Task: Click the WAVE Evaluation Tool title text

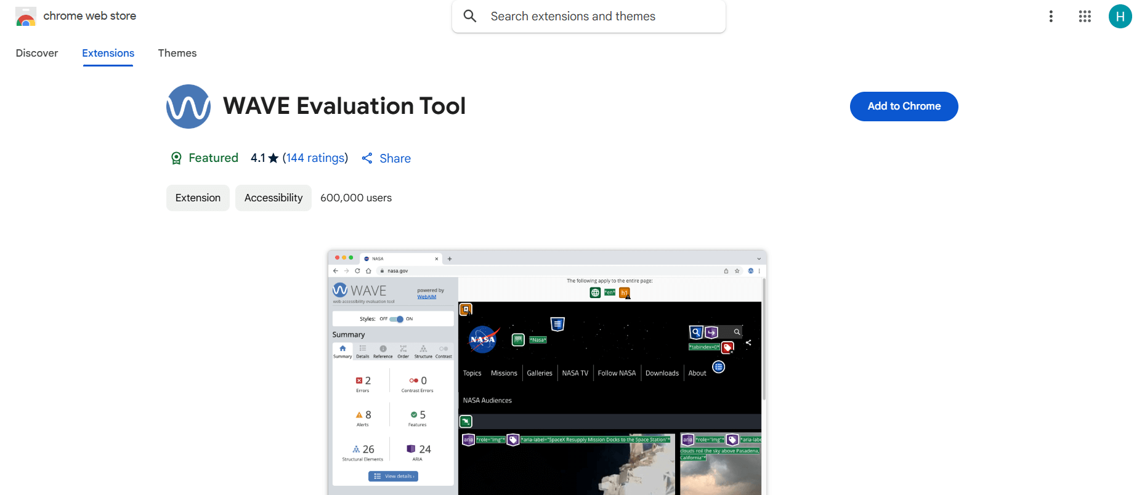Action: pyautogui.click(x=344, y=106)
